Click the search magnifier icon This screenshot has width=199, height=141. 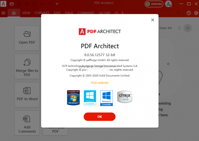click(178, 13)
